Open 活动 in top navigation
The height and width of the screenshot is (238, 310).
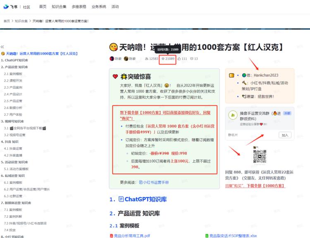[x=115, y=7]
